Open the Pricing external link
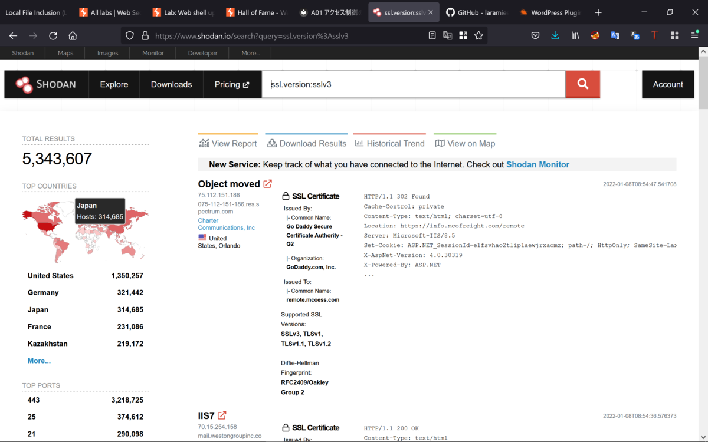708x442 pixels. pos(232,84)
